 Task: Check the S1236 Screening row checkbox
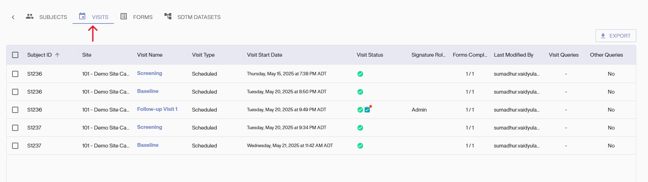pos(15,74)
